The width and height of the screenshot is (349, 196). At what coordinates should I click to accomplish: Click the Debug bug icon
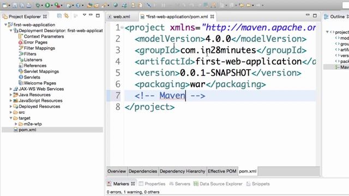click(x=38, y=5)
